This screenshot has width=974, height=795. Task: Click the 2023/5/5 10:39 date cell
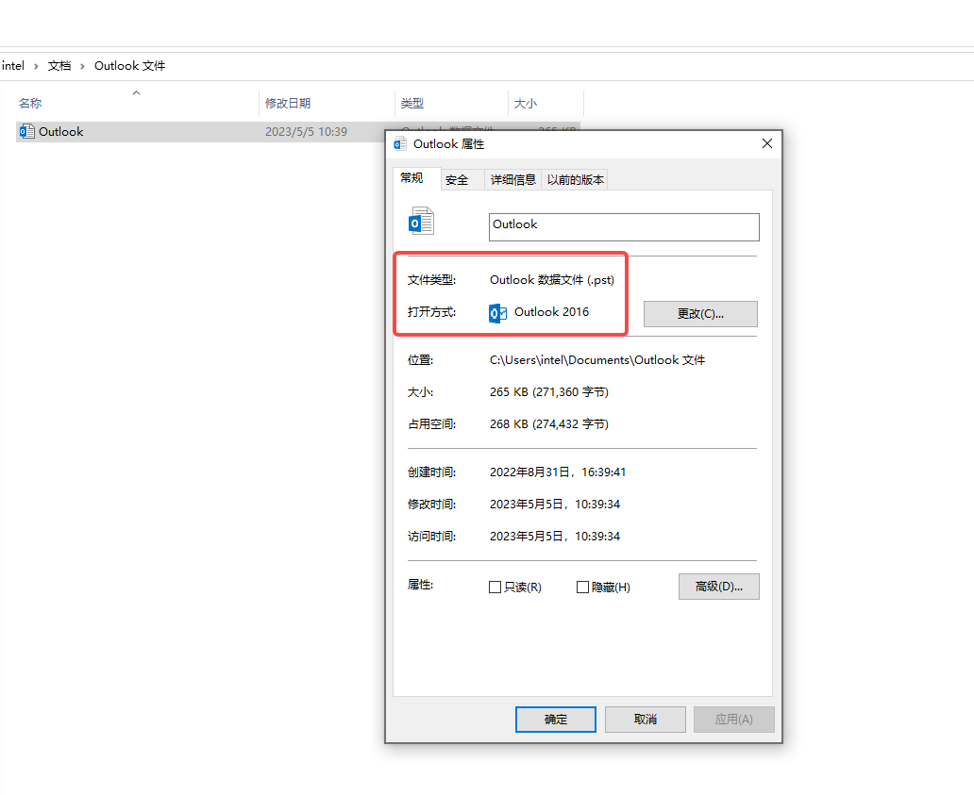(x=306, y=132)
